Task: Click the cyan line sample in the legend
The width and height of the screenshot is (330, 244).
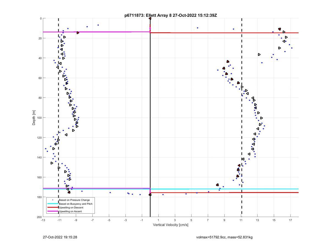Action: (53, 204)
